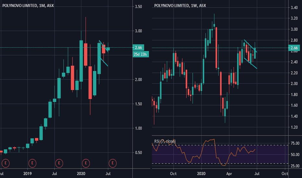The height and width of the screenshot is (178, 302).
Task: Click the 50.00 RSI axis label
Action: (x=295, y=154)
